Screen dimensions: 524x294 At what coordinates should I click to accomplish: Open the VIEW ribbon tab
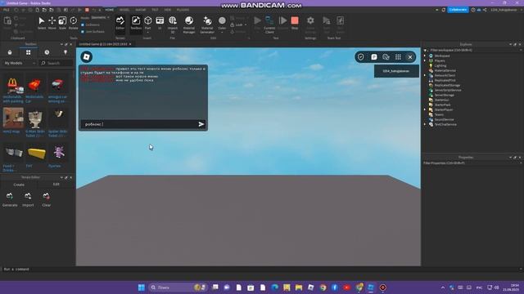coord(167,10)
